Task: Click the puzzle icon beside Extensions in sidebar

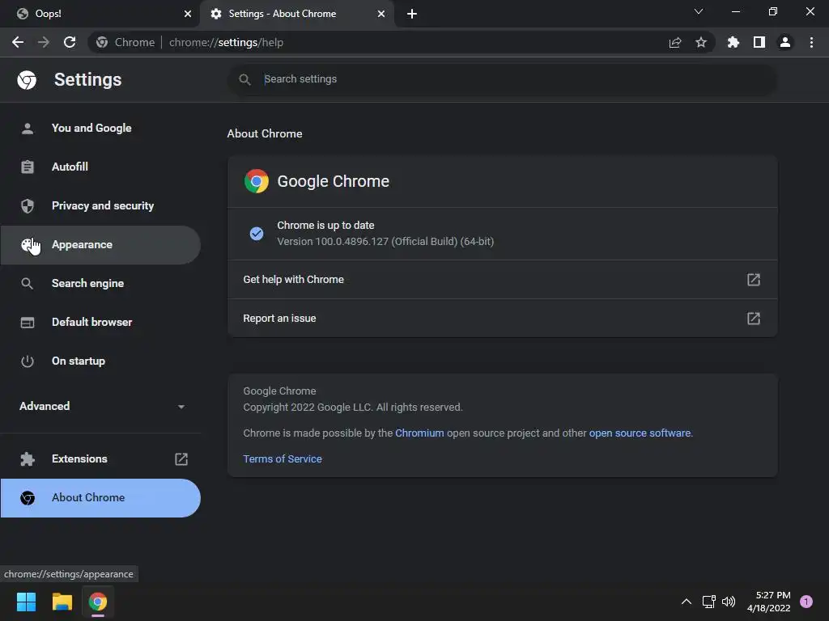Action: 28,459
